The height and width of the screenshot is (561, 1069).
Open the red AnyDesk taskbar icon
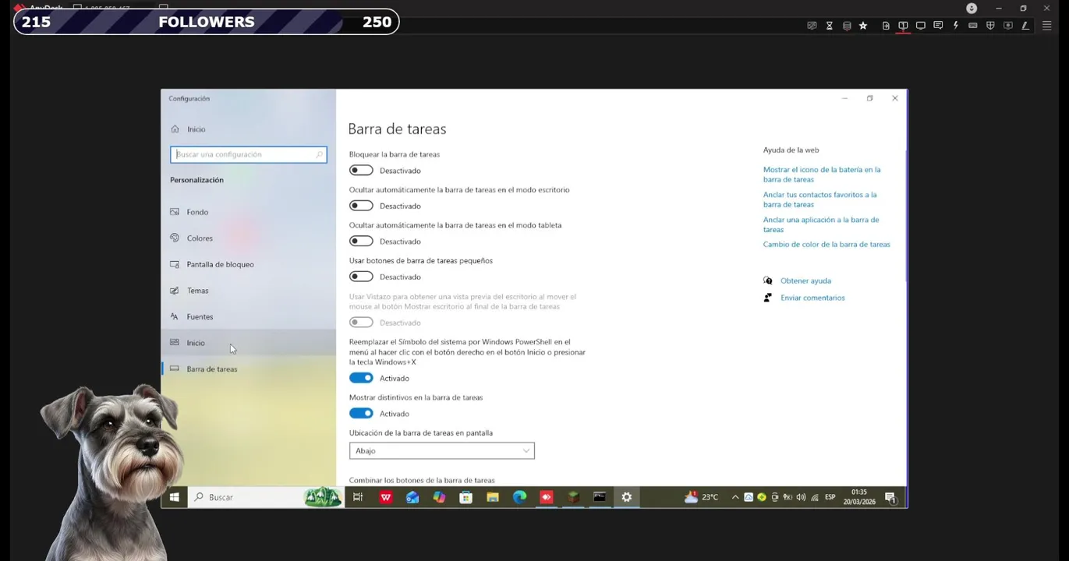click(x=547, y=497)
